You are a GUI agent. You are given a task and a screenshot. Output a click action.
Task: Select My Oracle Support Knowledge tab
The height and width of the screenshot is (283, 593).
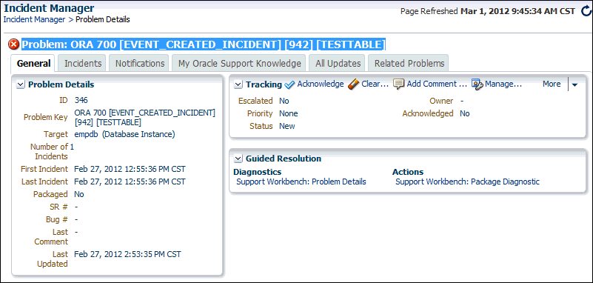239,63
